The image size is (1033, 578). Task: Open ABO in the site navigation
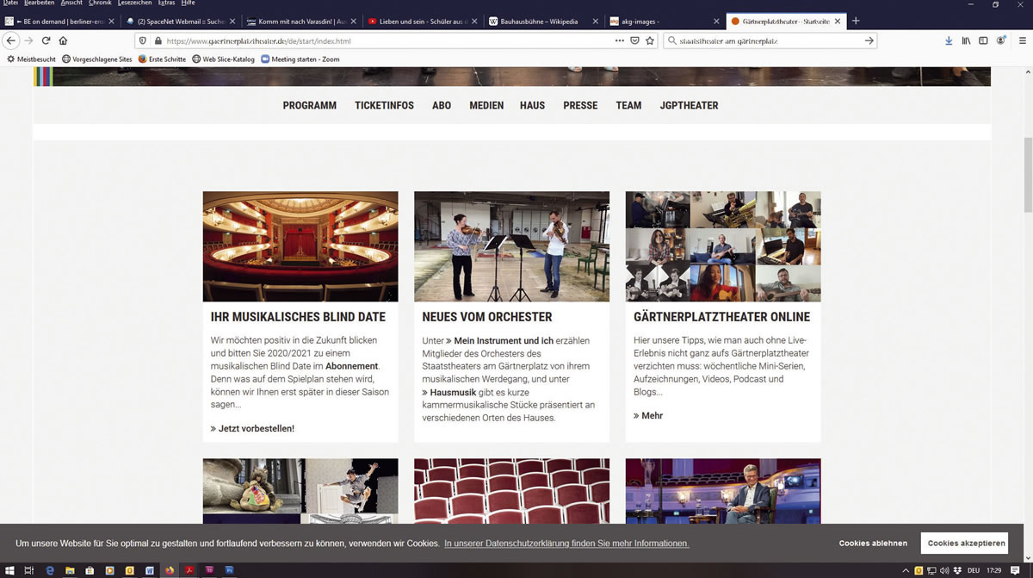(442, 105)
